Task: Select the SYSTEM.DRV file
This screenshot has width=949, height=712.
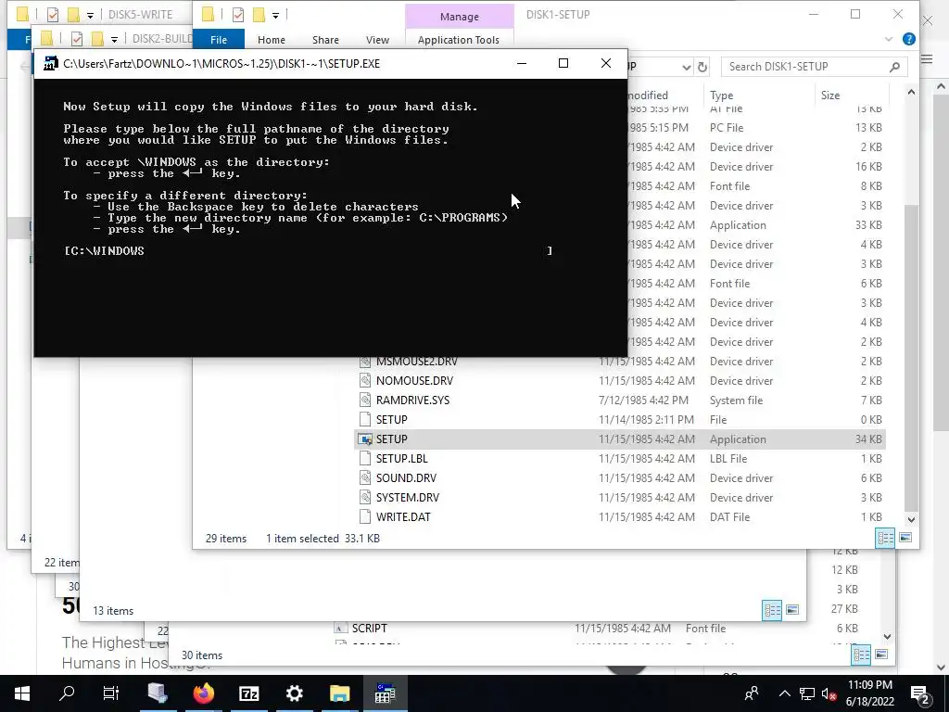Action: click(x=408, y=497)
